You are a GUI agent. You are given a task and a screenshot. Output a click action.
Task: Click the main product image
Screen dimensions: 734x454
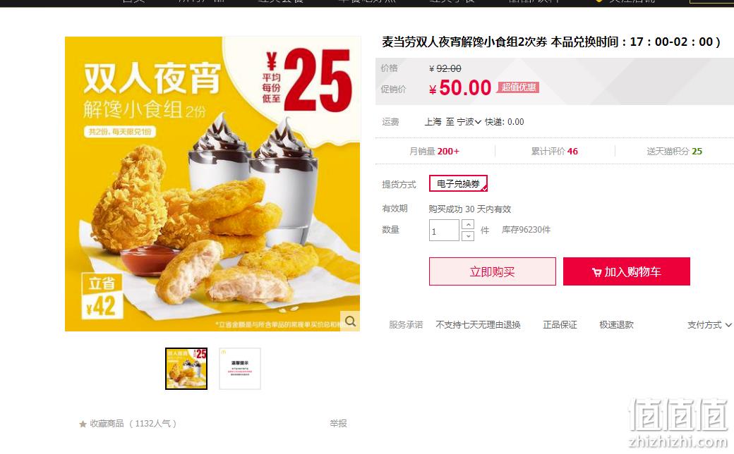coord(212,184)
